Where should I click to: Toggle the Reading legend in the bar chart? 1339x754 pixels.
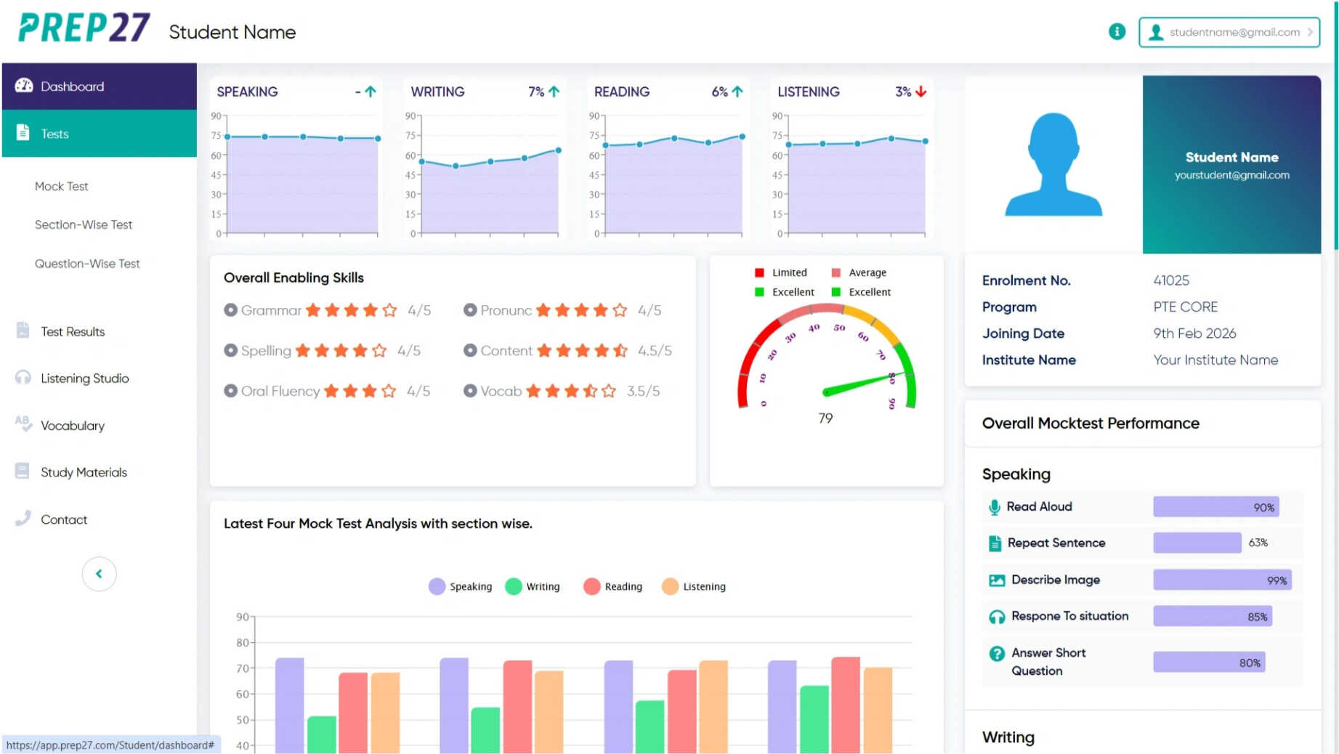[x=612, y=586]
